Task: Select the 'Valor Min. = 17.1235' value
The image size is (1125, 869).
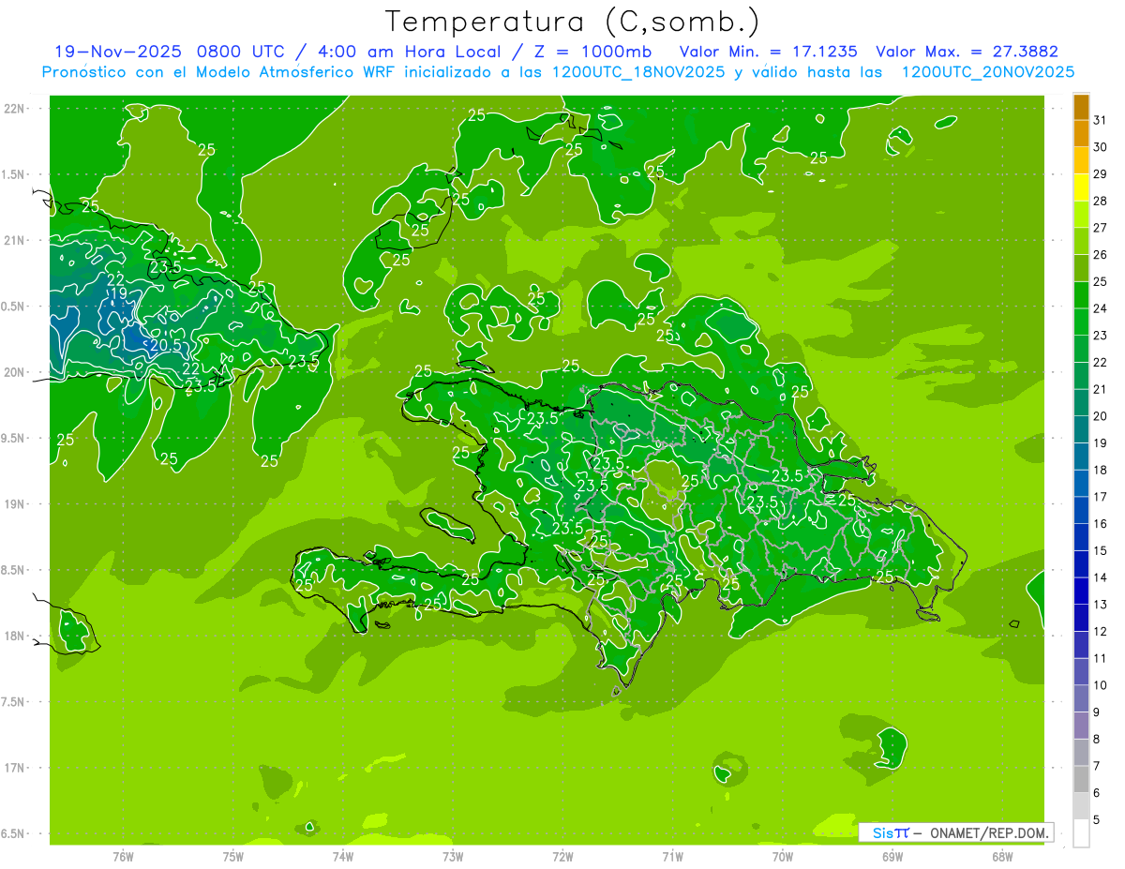Action: pyautogui.click(x=768, y=52)
